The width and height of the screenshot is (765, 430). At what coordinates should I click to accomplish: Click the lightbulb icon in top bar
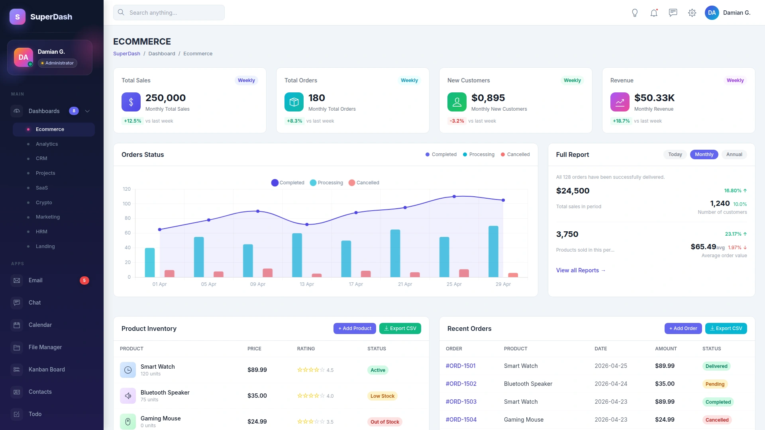point(635,13)
